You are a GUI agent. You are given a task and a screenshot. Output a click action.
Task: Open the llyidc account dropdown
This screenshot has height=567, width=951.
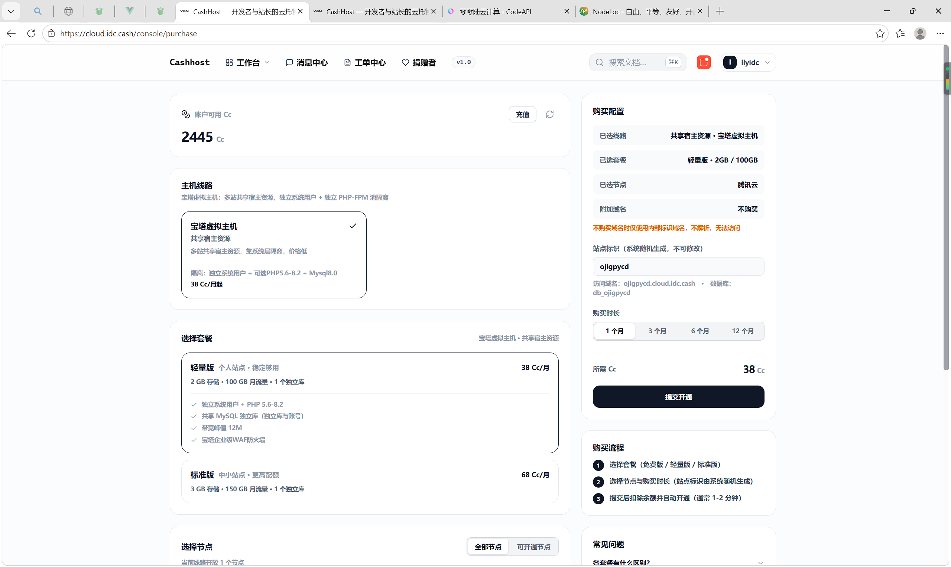(748, 62)
